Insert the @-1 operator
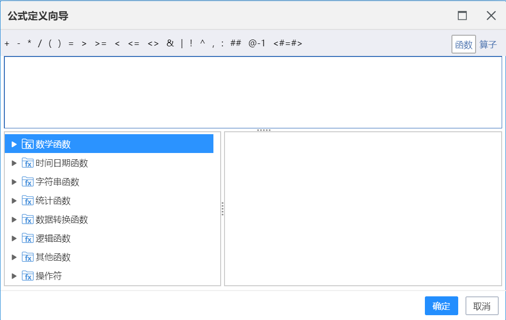 pyautogui.click(x=257, y=43)
